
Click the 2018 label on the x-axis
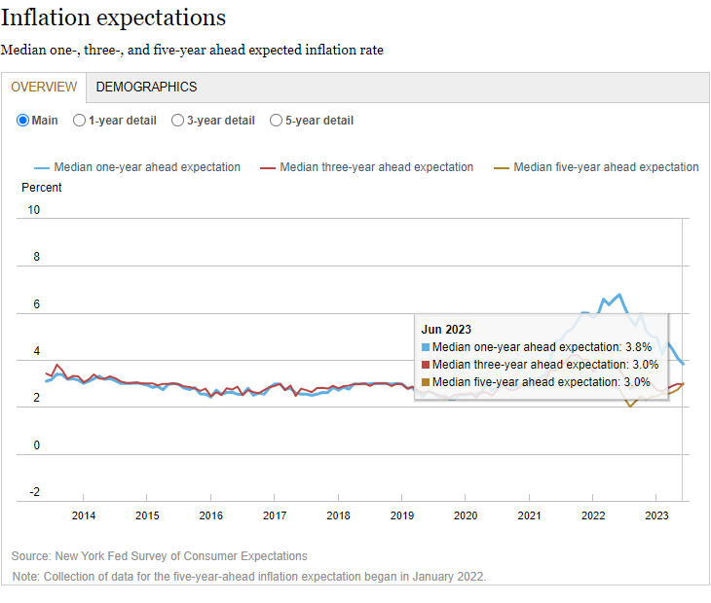point(339,515)
